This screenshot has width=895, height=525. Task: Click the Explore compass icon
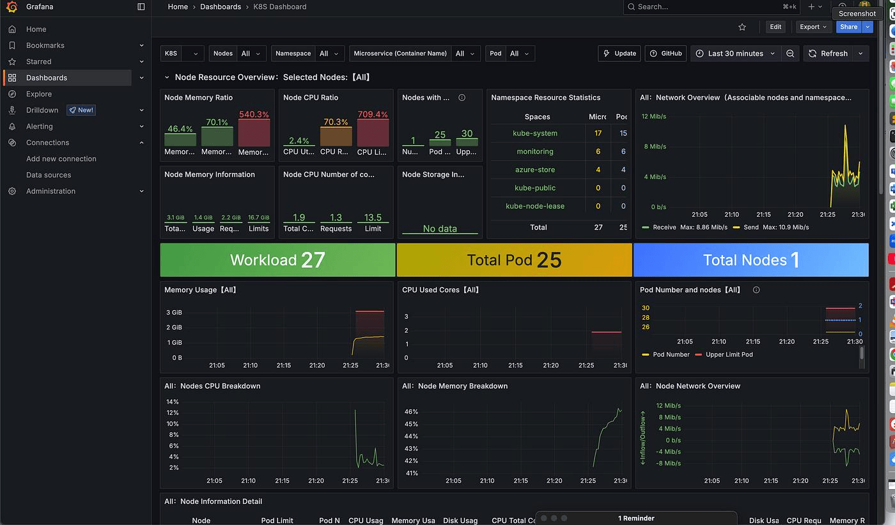pyautogui.click(x=12, y=94)
